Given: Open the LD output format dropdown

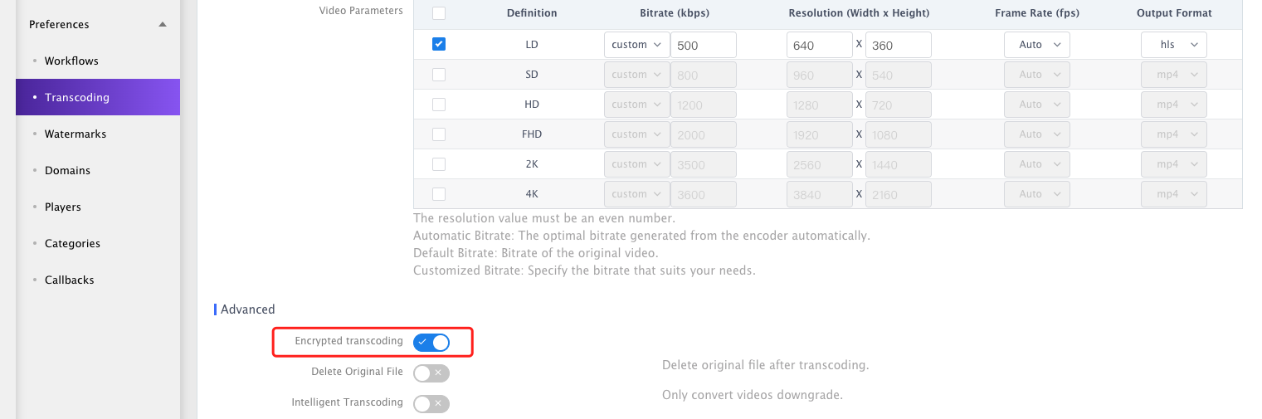Looking at the screenshot, I should click(x=1174, y=45).
